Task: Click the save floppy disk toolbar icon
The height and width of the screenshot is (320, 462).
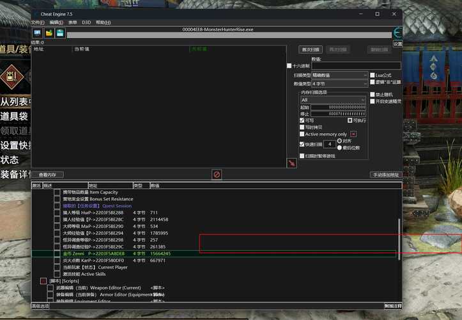Action: pyautogui.click(x=60, y=33)
